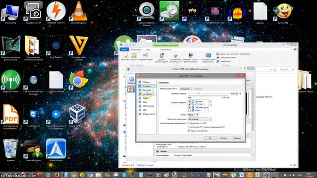
Task: Open the View (Вид) ribbon tab
Action: [x=148, y=49]
